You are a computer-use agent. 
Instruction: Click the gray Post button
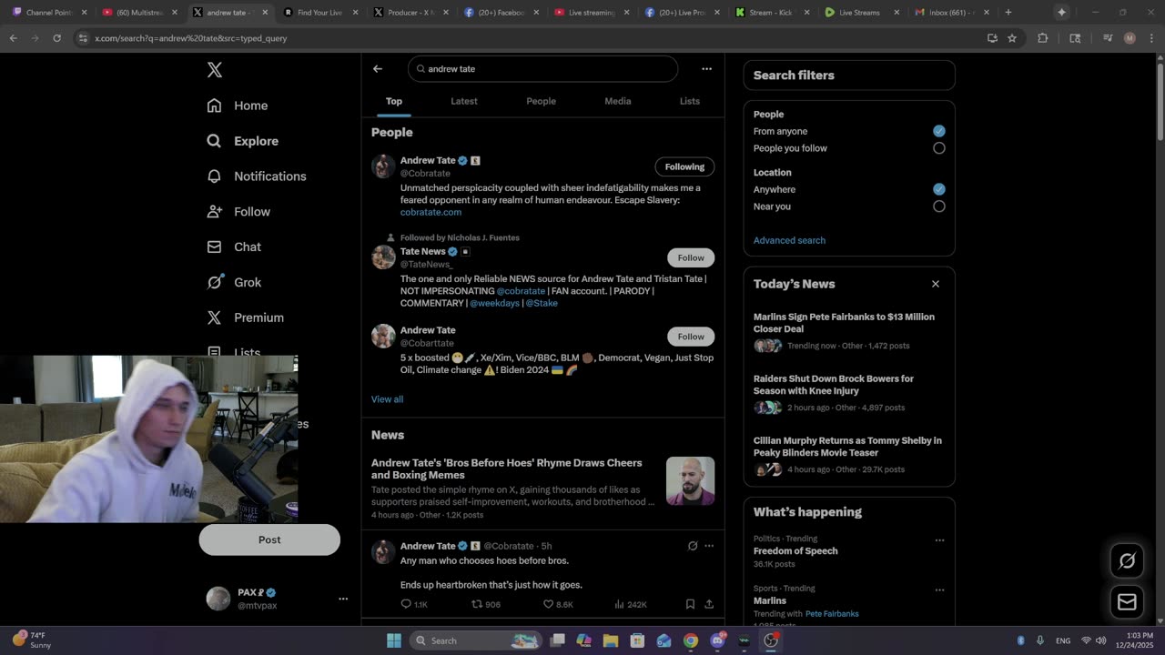click(x=269, y=539)
